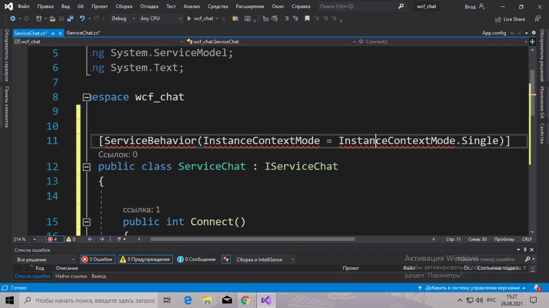This screenshot has height=308, width=549.
Task: Toggle the 5 Ошибки errors filter
Action: pos(98,259)
